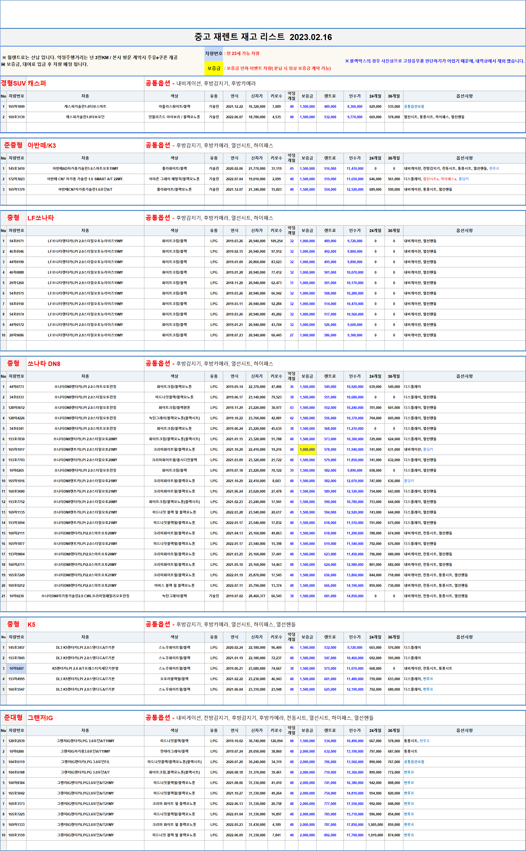Click the blue '차량번호' legend cell

coord(214,54)
